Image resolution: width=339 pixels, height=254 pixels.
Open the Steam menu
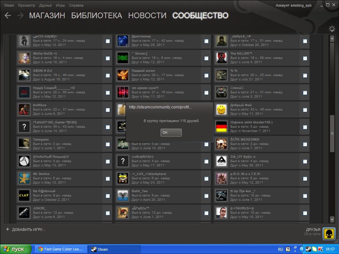tap(9, 5)
